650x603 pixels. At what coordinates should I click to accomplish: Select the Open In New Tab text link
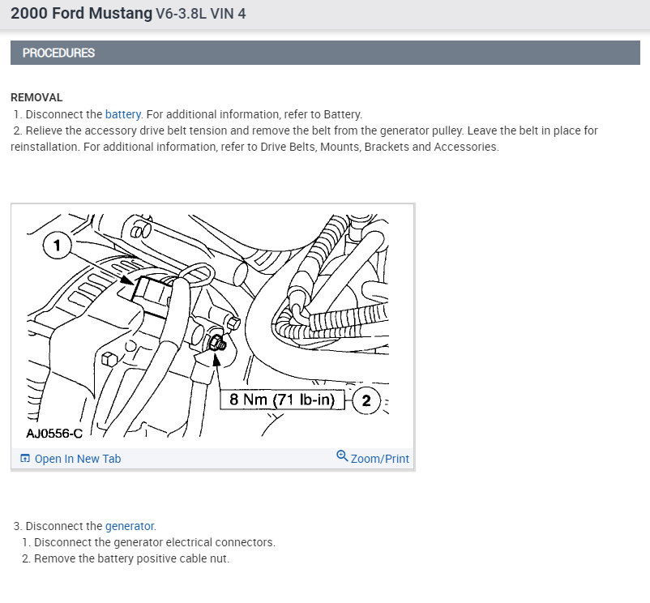pos(78,459)
